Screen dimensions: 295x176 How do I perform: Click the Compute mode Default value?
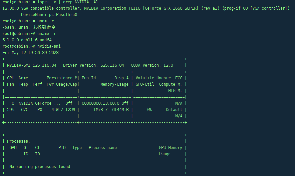[174, 110]
